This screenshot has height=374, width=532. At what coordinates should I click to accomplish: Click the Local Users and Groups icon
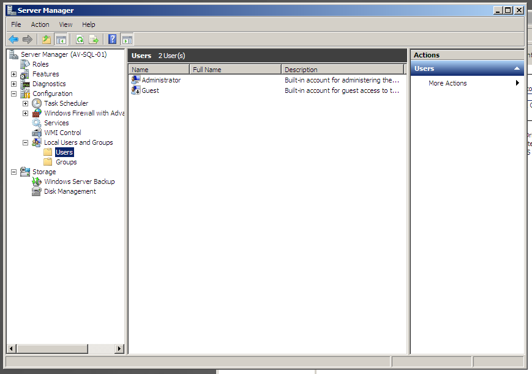point(37,142)
